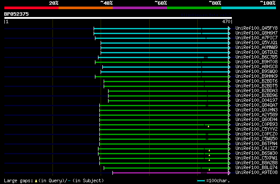Click the green alignment bar for UniRef100_O04197
Screen dimensions: 280x184
tap(168, 101)
